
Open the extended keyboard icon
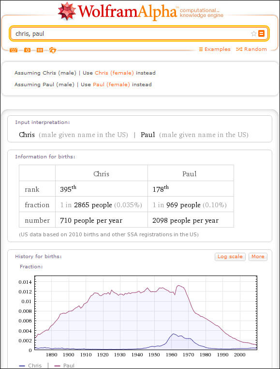point(14,50)
